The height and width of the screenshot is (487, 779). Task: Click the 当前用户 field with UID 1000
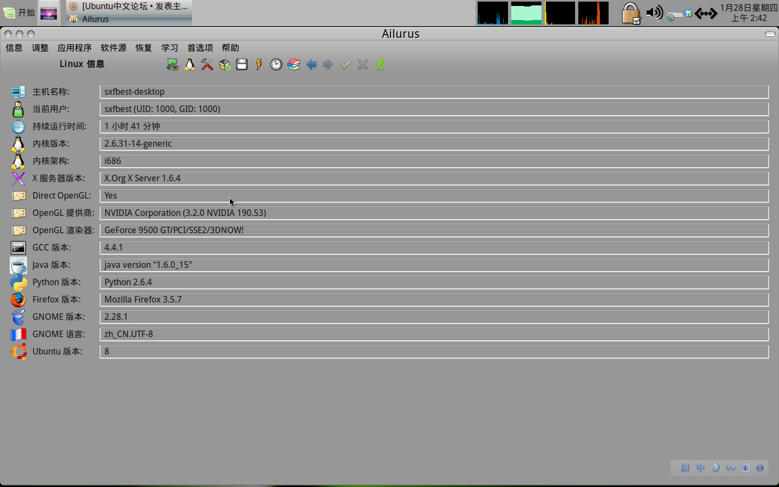click(x=434, y=109)
